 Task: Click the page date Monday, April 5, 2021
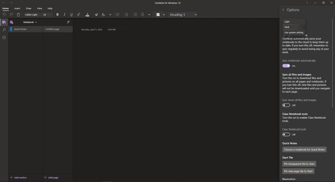click(x=92, y=30)
